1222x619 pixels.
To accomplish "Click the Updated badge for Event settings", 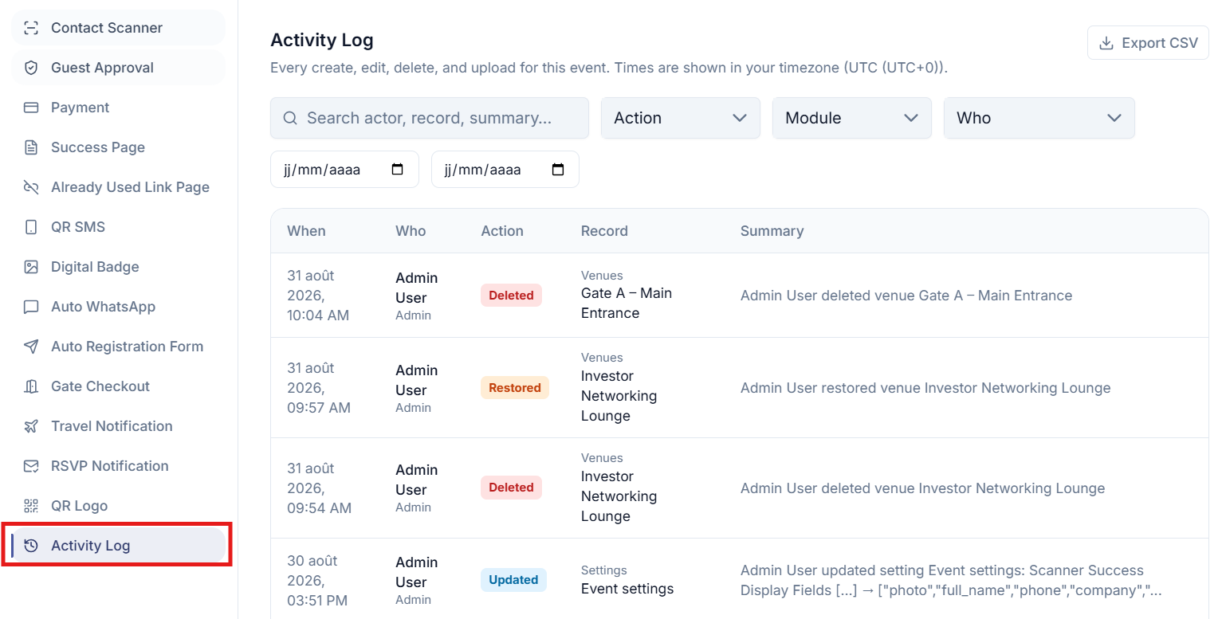I will pyautogui.click(x=513, y=580).
